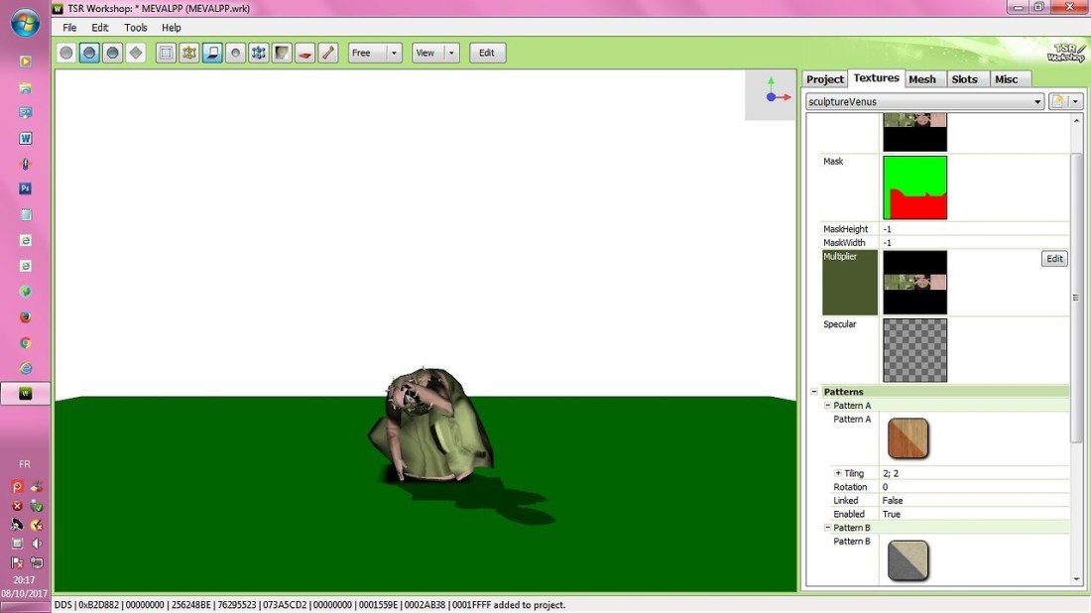The image size is (1091, 613).
Task: Click the gray diamond shape toolbar icon
Action: (x=136, y=53)
